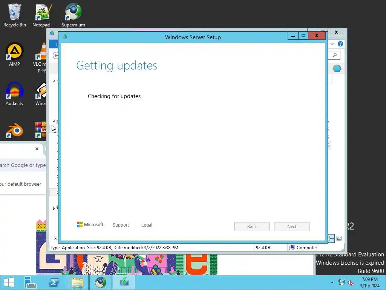Open the Audacity desktop shortcut
The height and width of the screenshot is (290, 386).
click(15, 94)
